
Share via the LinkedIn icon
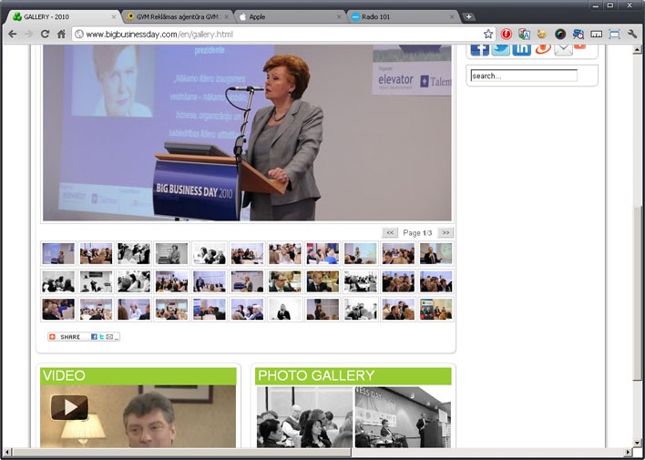tap(522, 49)
